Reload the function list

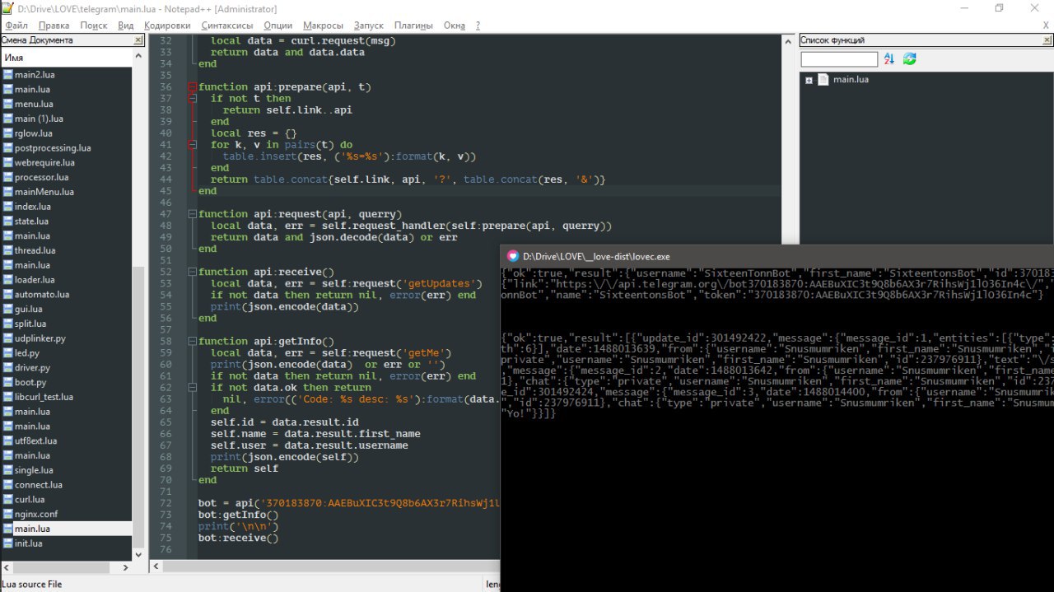pyautogui.click(x=910, y=59)
